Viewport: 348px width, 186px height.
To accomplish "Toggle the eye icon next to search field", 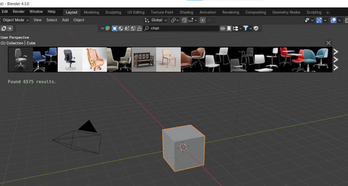I will coord(223,28).
